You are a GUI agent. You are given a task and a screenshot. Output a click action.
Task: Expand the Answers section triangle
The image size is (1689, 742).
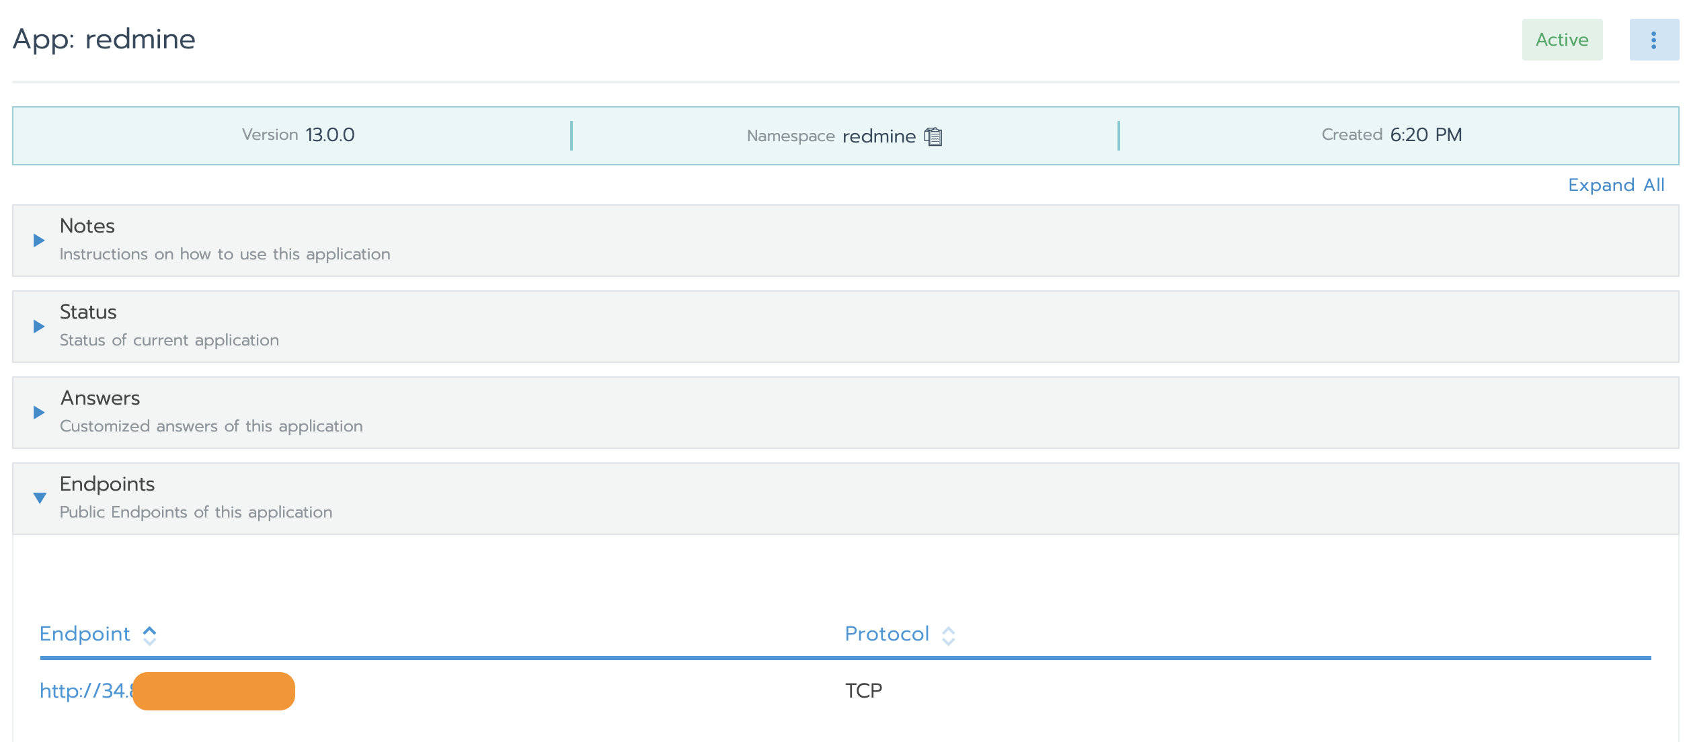click(x=39, y=412)
